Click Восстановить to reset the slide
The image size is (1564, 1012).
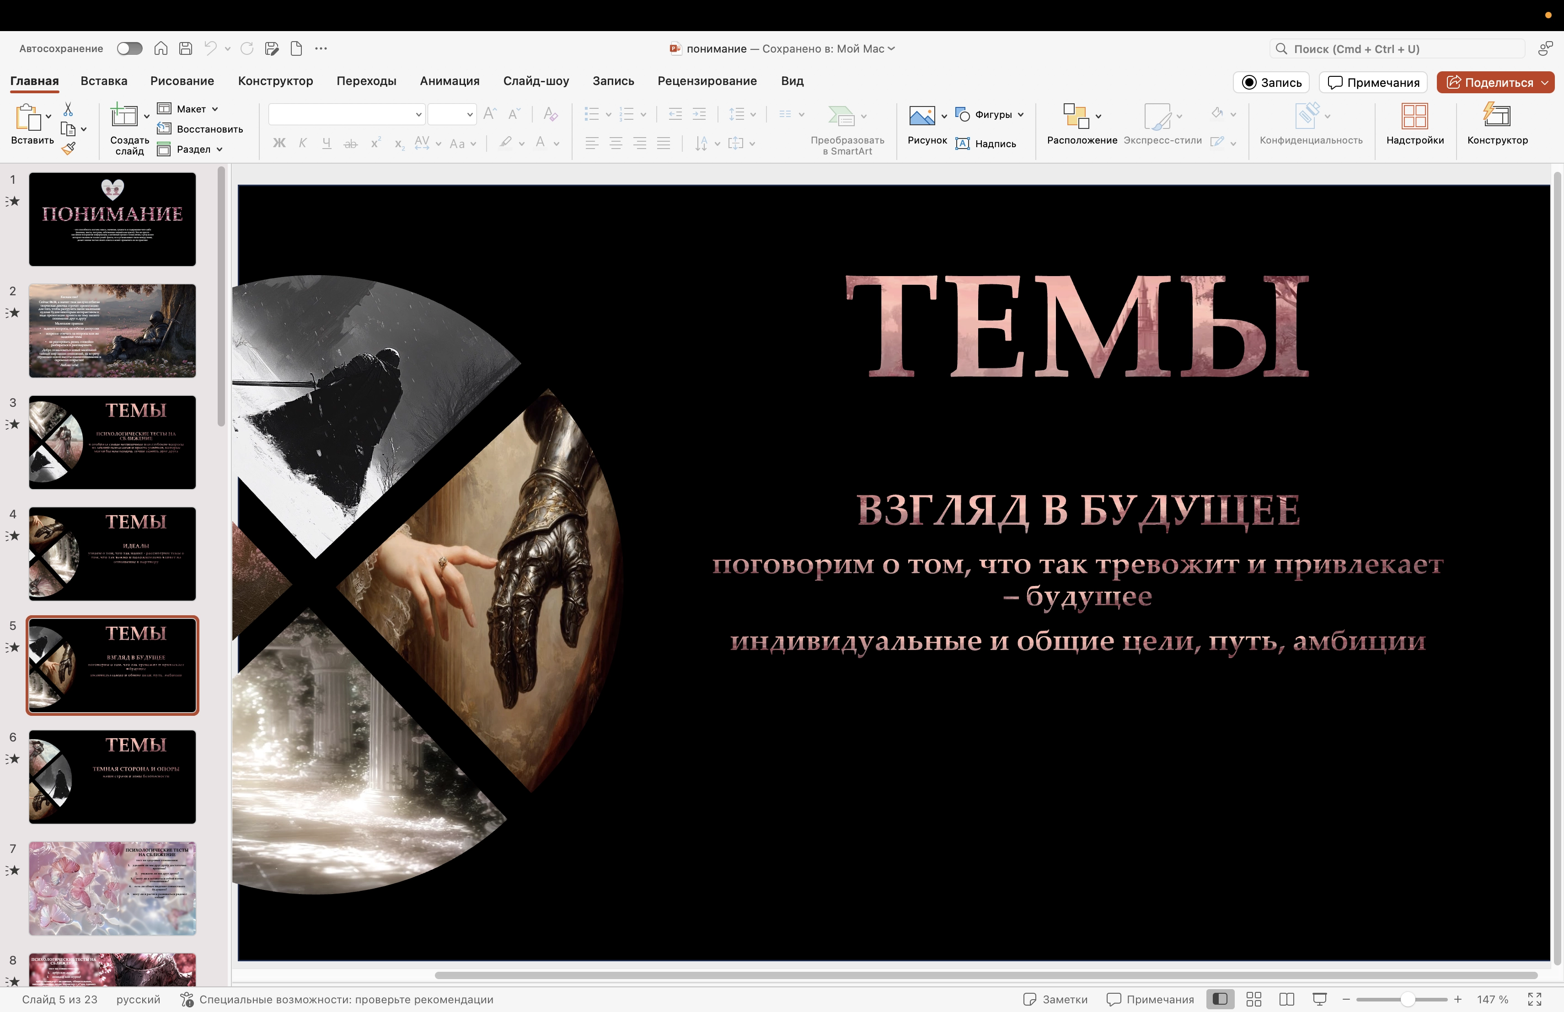200,129
